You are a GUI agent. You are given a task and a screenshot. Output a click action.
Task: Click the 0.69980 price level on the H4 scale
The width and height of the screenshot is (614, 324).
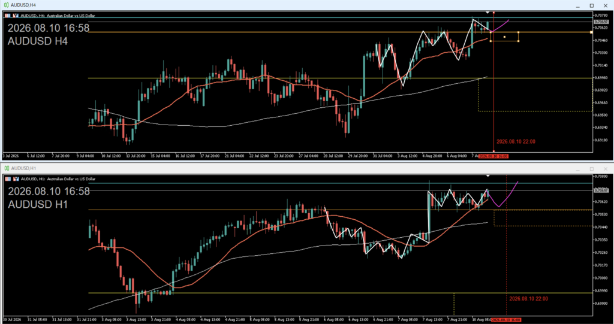(x=602, y=77)
